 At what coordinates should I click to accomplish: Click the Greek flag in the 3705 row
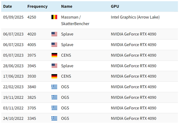54,108
